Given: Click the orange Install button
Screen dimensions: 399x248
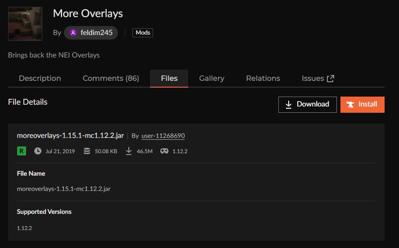Looking at the screenshot, I should 363,105.
